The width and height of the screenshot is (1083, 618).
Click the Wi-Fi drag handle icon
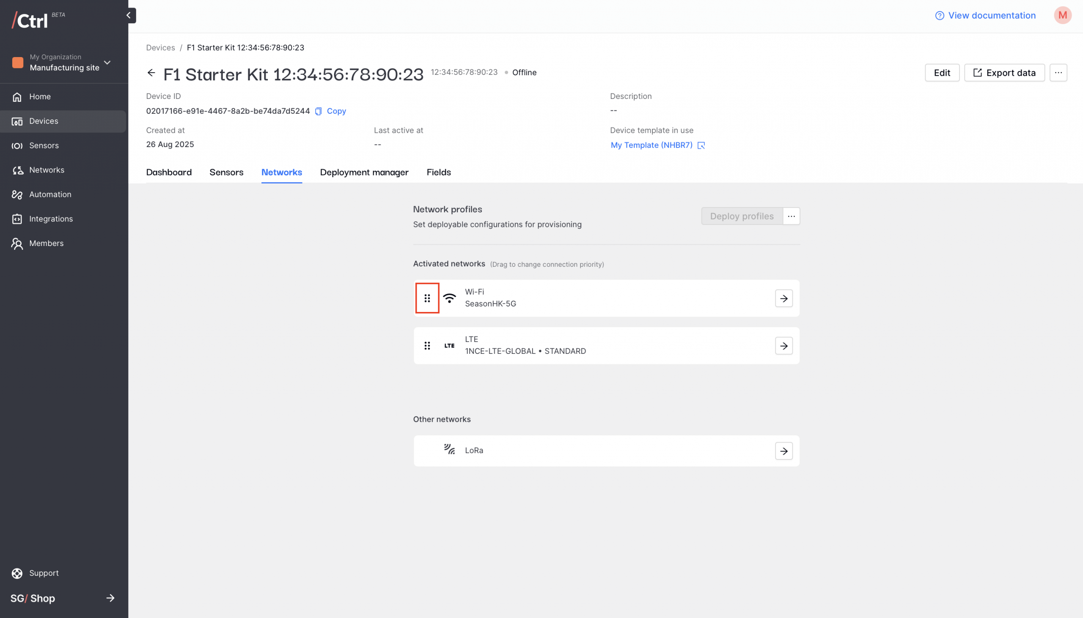click(x=427, y=298)
